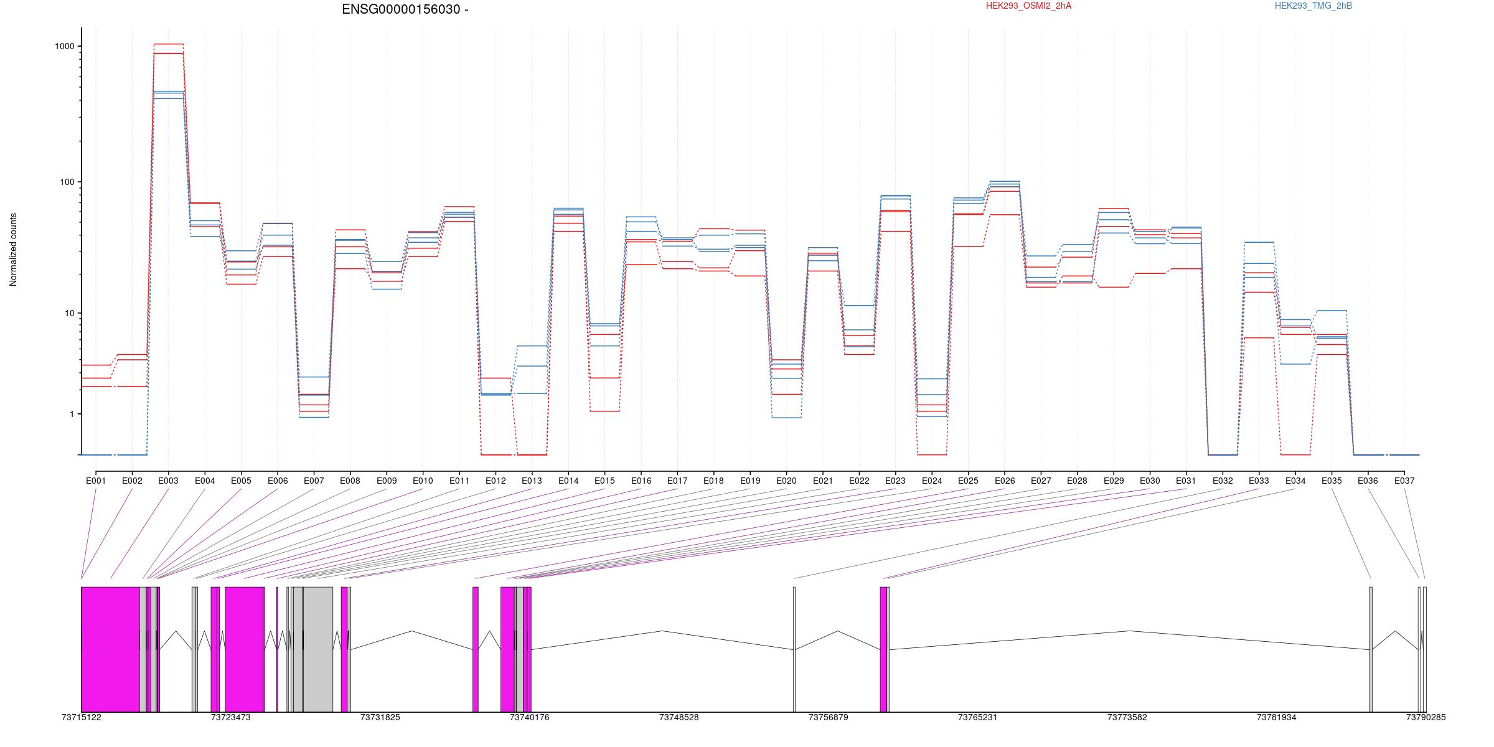This screenshot has height=747, width=1494.
Task: Click exon label E005
Action: point(241,481)
